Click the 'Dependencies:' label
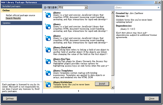The image size is (163, 105). point(124,26)
